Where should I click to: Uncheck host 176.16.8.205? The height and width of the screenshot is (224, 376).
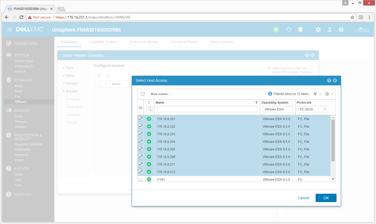pyautogui.click(x=140, y=149)
